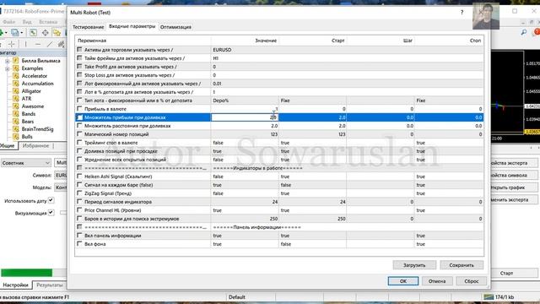Click the Билла Вильямса folder icon

(x=16, y=61)
